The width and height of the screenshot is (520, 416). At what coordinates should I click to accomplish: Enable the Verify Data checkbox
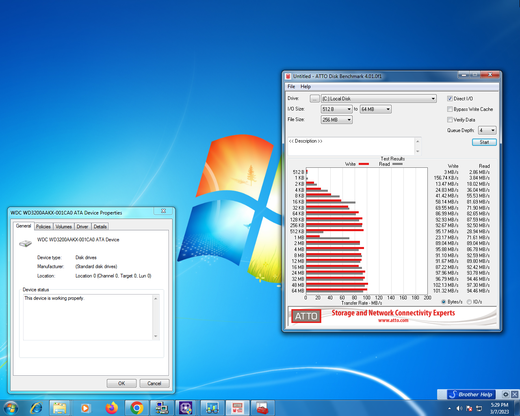(450, 120)
